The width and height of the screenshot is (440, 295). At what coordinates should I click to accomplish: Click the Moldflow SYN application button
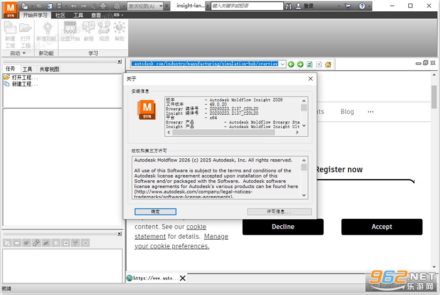tap(10, 10)
